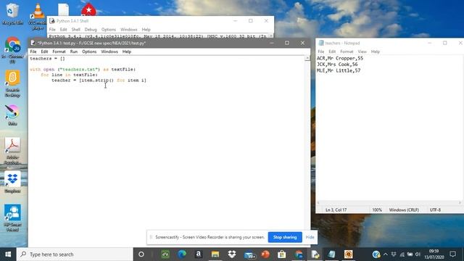Viewport: 464px width, 261px height.
Task: Open the notification center icon
Action: [x=452, y=254]
